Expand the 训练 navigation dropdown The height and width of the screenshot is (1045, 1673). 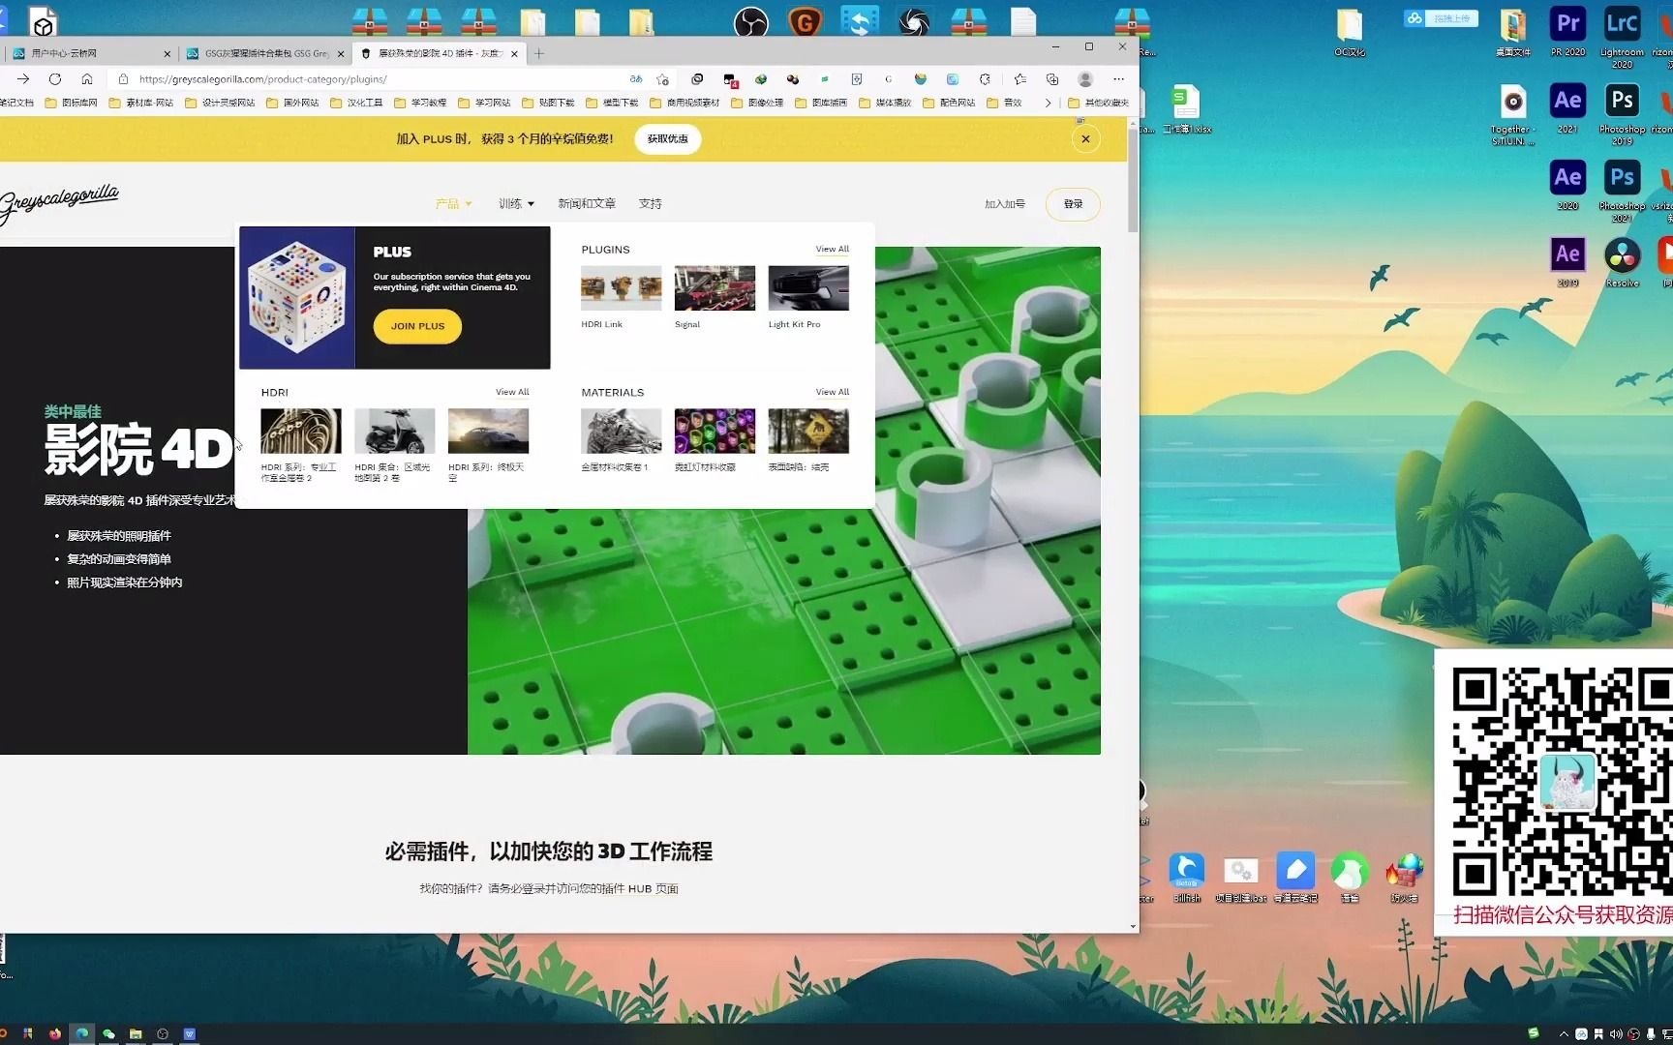pyautogui.click(x=516, y=203)
